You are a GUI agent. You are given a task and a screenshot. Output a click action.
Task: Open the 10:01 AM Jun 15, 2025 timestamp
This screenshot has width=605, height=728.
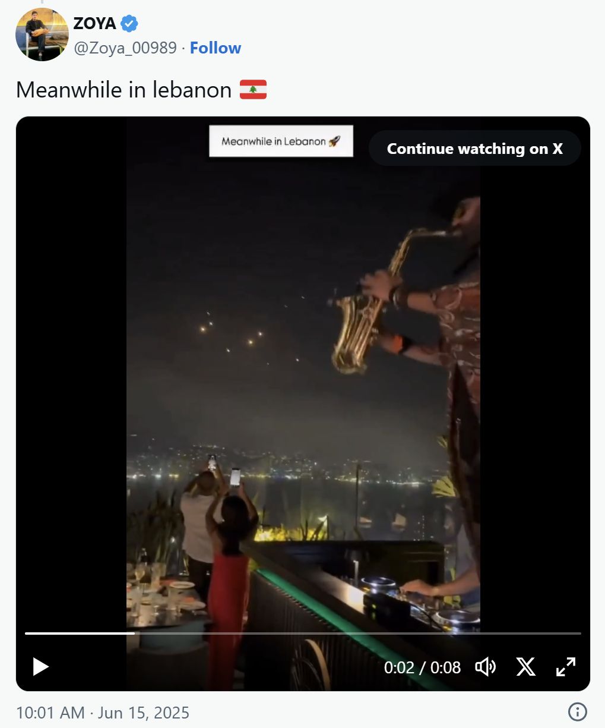tap(103, 713)
